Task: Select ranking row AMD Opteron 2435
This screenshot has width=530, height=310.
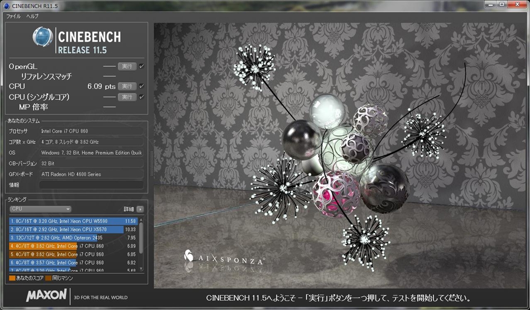Action: click(73, 238)
